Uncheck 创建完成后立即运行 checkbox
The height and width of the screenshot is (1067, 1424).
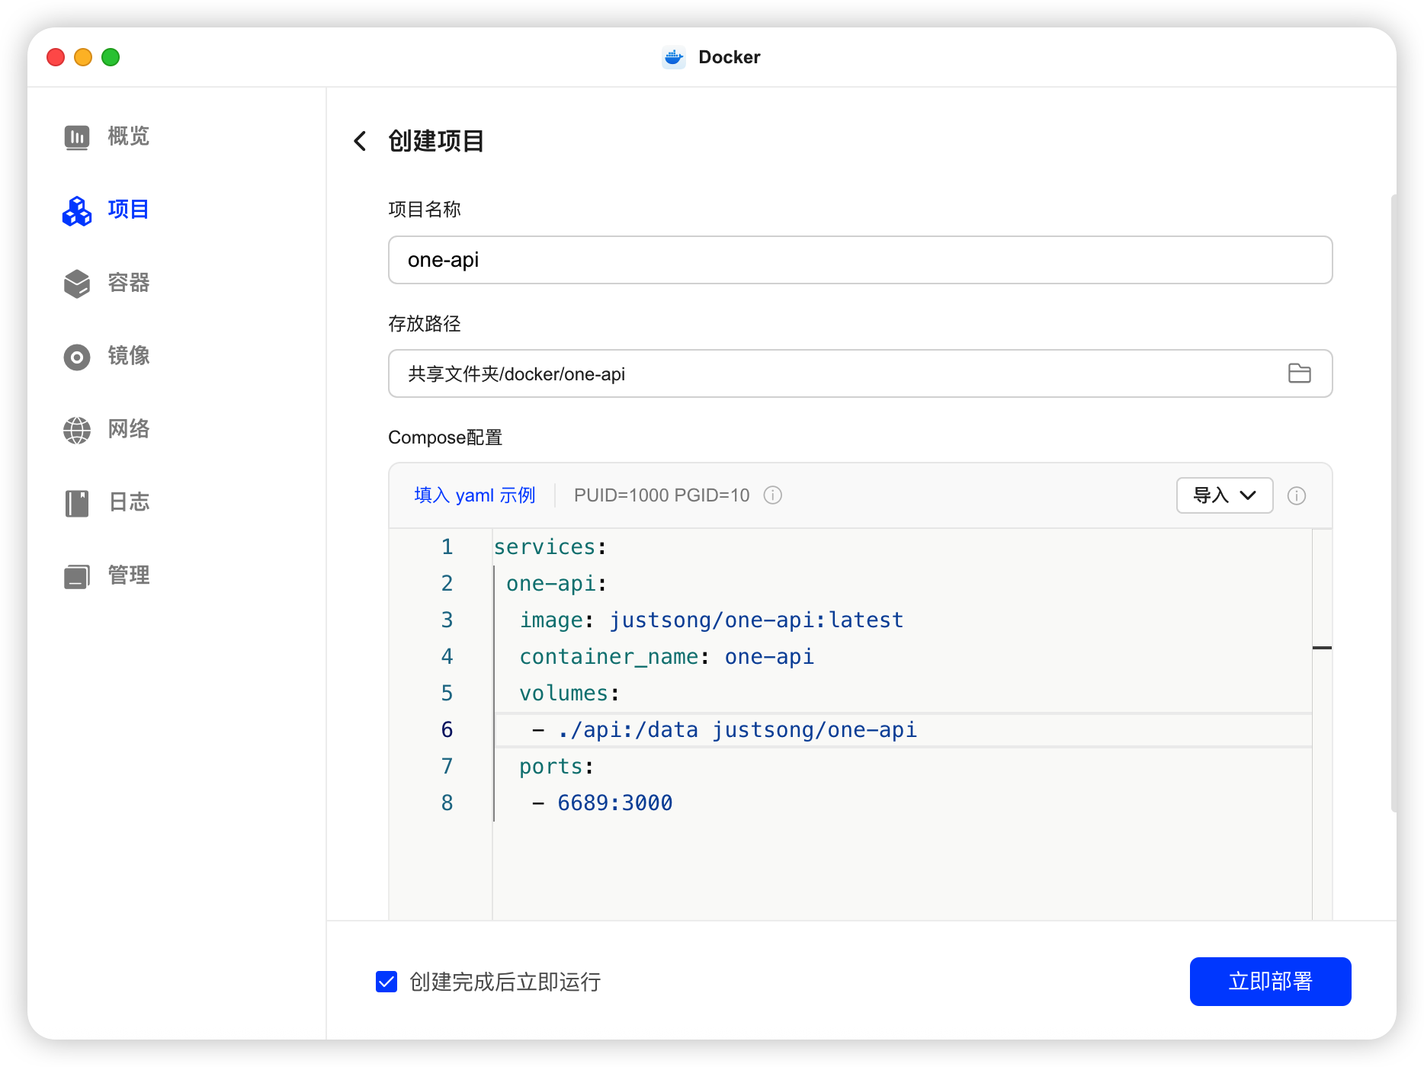point(386,982)
